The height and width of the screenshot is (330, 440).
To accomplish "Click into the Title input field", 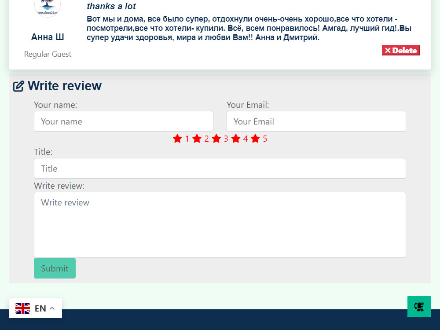I will [x=220, y=169].
